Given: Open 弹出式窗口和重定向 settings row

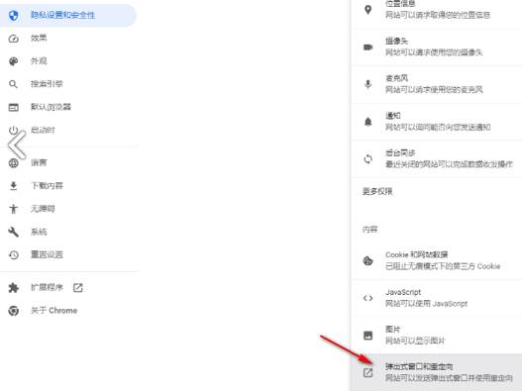Looking at the screenshot, I should [x=437, y=373].
